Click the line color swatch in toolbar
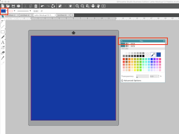 [11, 11]
